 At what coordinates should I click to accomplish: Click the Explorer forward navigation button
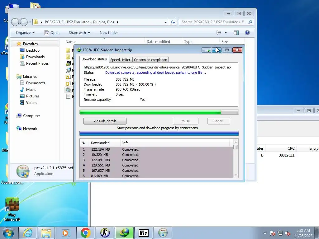[x=24, y=22]
